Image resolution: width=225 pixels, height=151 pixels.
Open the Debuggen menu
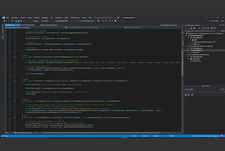tap(45, 17)
